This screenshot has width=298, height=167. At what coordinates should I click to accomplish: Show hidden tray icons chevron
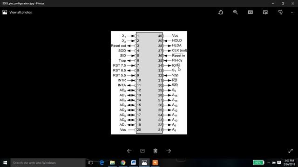[268, 163]
